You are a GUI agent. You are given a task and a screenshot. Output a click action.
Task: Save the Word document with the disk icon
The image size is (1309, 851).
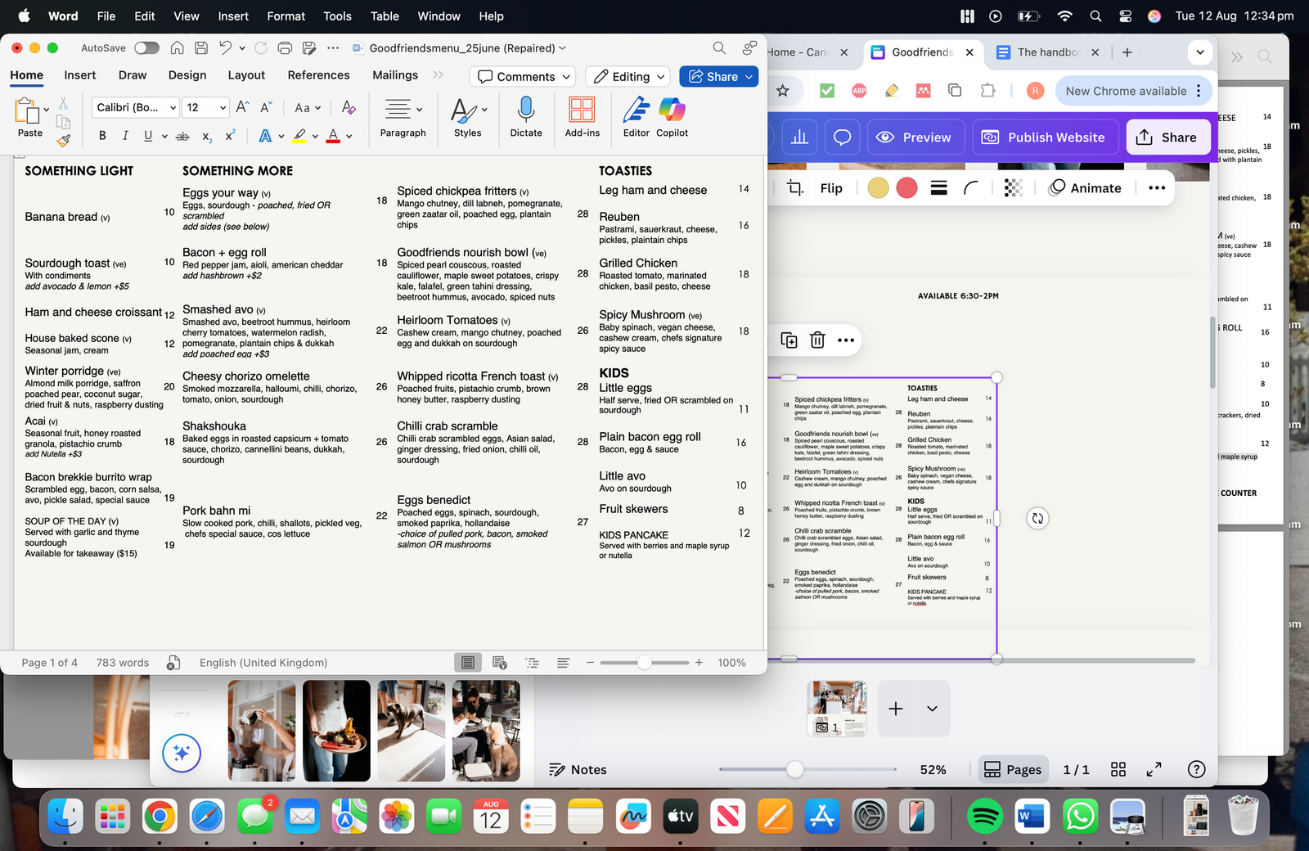(x=201, y=48)
